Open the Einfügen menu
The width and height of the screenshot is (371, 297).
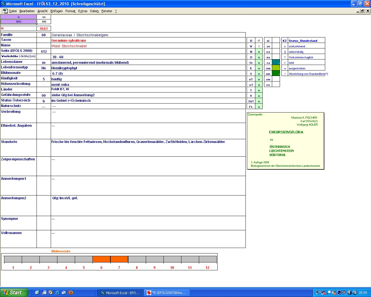coord(57,11)
